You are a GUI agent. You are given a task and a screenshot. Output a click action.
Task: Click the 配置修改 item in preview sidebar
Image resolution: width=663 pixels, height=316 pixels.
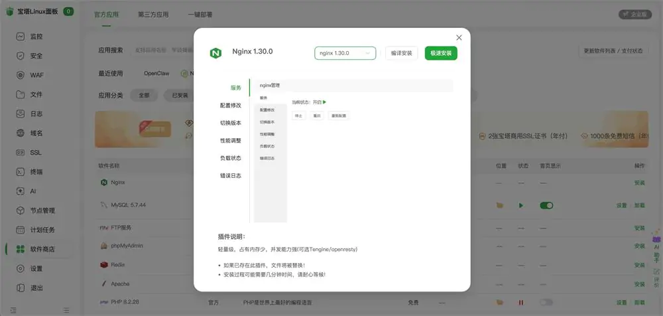[x=267, y=110]
